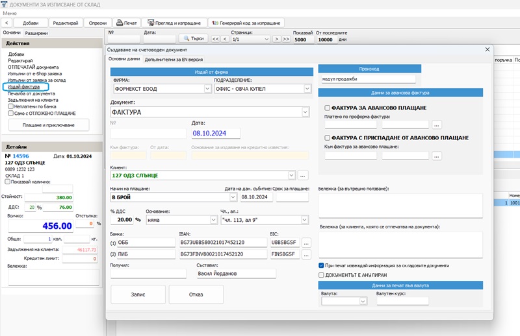Click '...' button beside ПИБ bank BIC
The height and width of the screenshot is (336, 520).
pos(306,254)
